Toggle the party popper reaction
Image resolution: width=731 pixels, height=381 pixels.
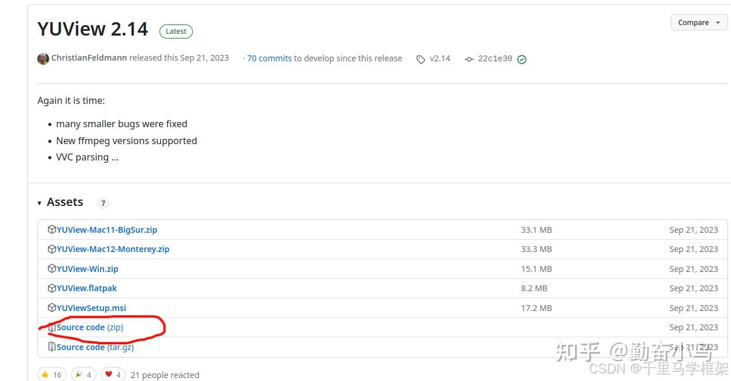click(x=83, y=375)
